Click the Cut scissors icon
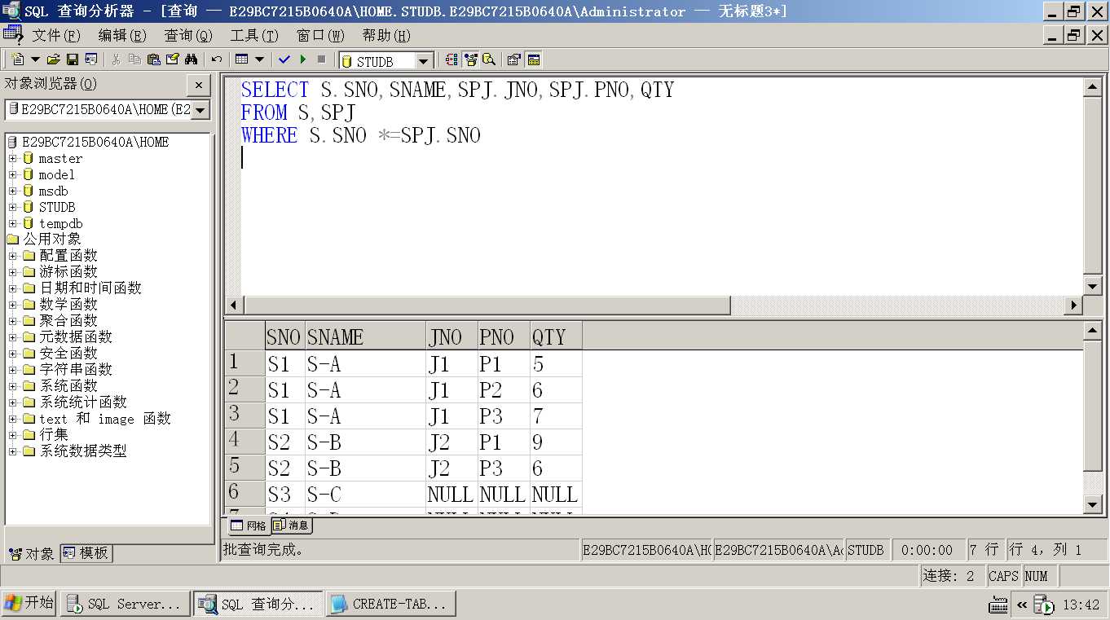Screen dimensions: 1110x620 [x=116, y=59]
